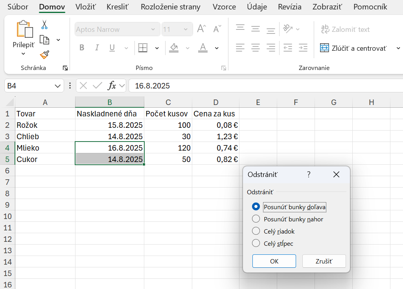
Task: Activate the Format Painter brush icon
Action: click(x=44, y=55)
